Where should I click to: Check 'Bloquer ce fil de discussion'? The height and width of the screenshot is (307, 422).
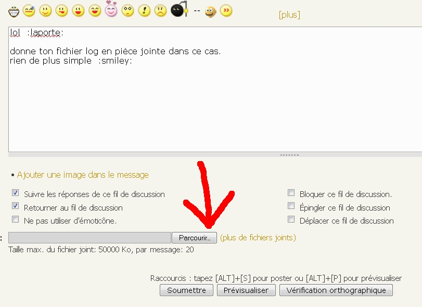(291, 193)
